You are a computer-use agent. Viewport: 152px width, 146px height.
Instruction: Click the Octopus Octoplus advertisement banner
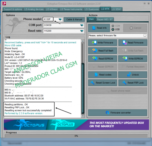coord(77,125)
